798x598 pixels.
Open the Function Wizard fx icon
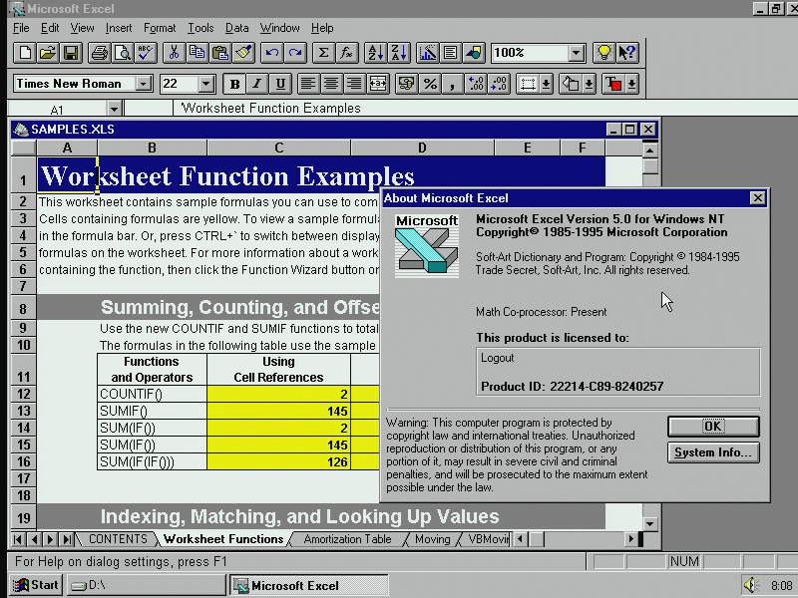click(x=346, y=53)
